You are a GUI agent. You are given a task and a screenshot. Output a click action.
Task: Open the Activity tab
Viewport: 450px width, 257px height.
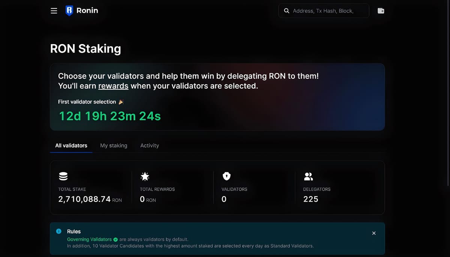(150, 145)
